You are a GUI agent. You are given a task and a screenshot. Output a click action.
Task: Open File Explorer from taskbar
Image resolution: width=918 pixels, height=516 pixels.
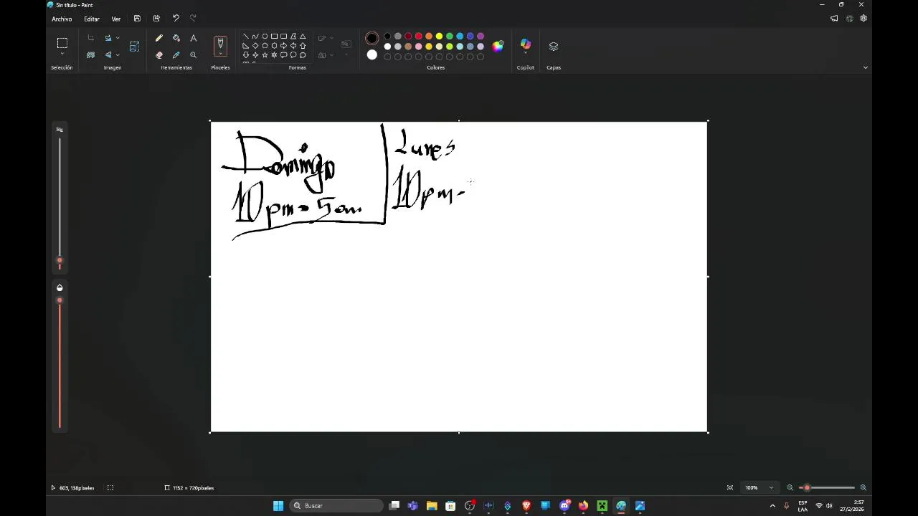(432, 506)
